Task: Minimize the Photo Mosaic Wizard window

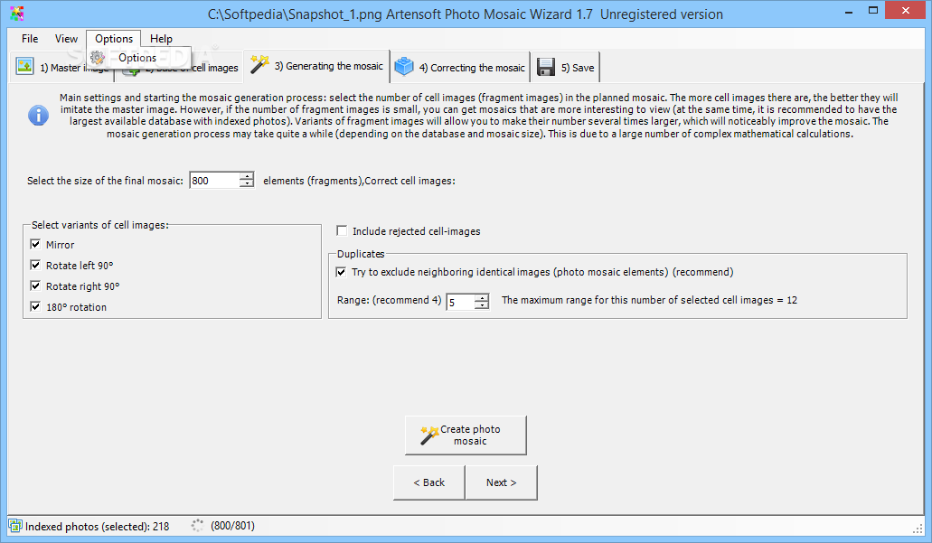Action: [x=849, y=11]
